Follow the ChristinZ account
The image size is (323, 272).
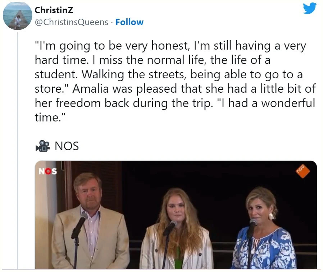click(x=129, y=22)
